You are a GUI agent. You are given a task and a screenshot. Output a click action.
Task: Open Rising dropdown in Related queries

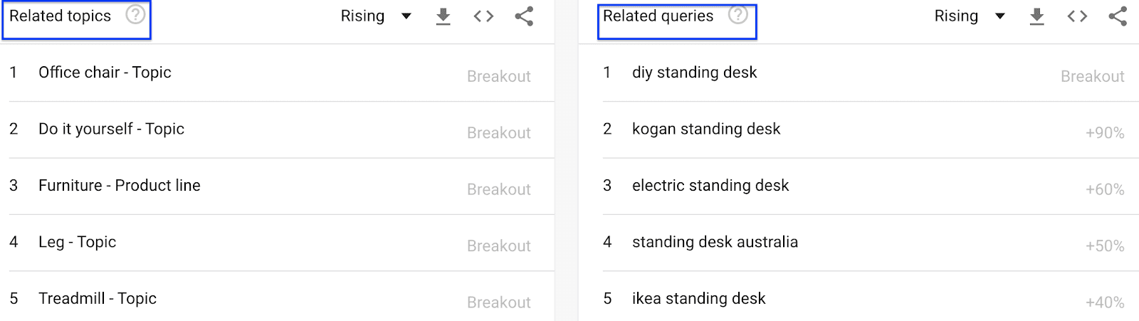(x=970, y=16)
